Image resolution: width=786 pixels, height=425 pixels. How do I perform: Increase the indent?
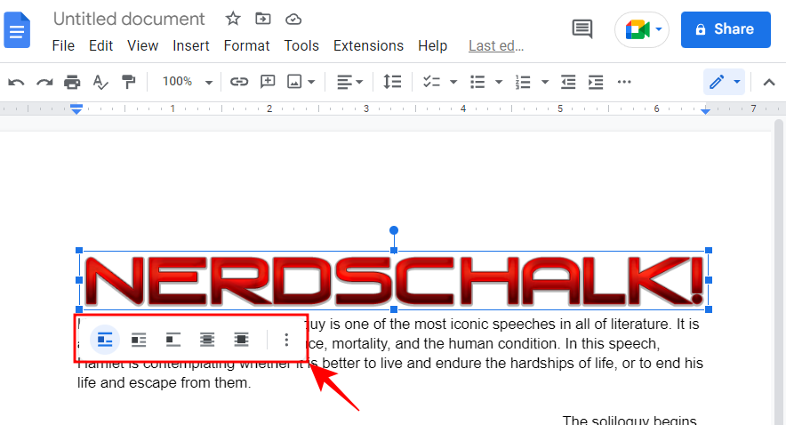596,82
